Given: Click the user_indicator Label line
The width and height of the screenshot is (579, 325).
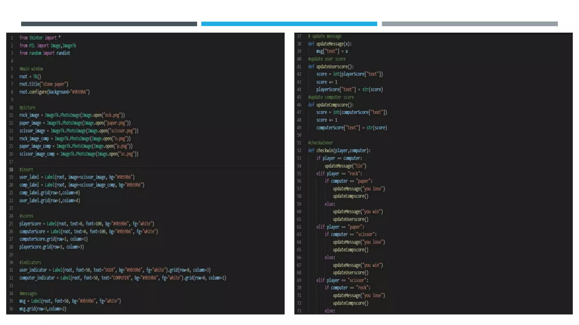Looking at the screenshot, I should click(115, 270).
